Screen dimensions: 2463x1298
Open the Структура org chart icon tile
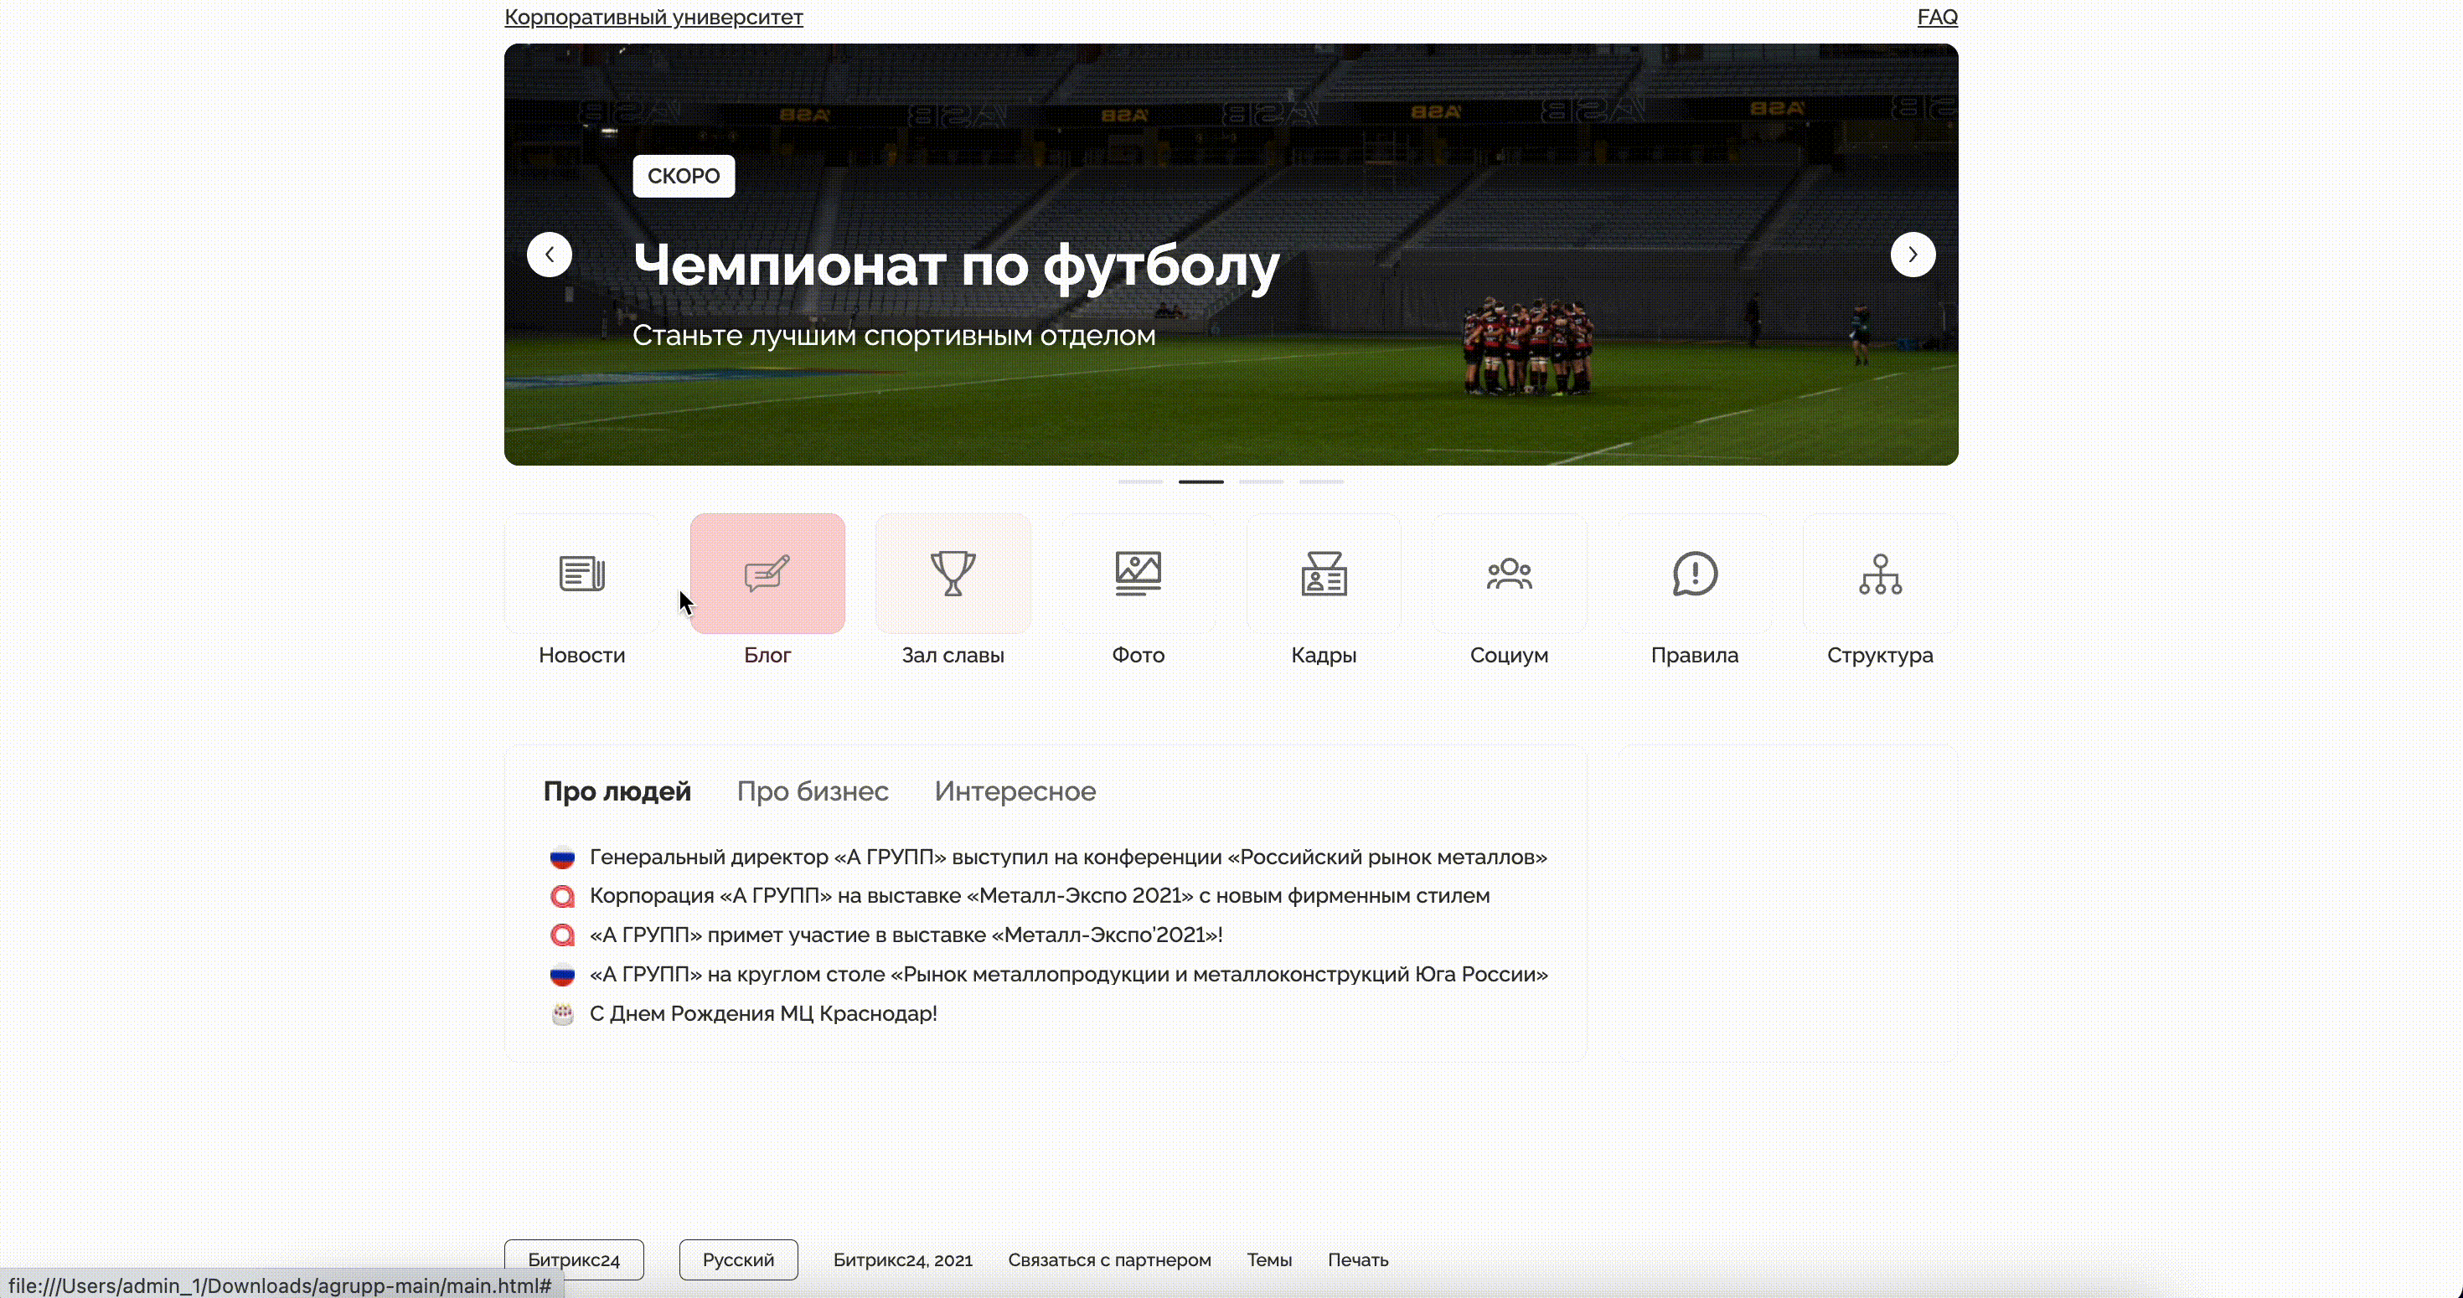click(1880, 574)
